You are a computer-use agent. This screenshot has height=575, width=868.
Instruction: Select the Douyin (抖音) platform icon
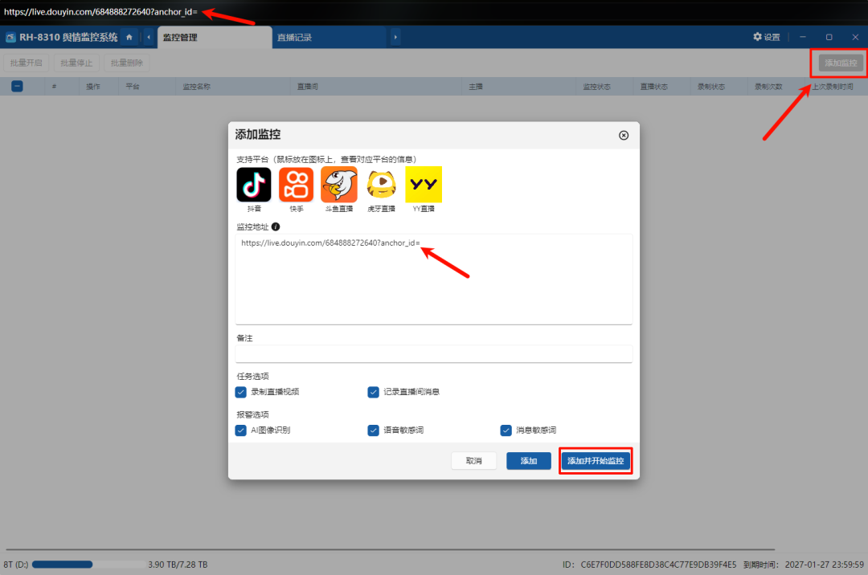tap(253, 185)
